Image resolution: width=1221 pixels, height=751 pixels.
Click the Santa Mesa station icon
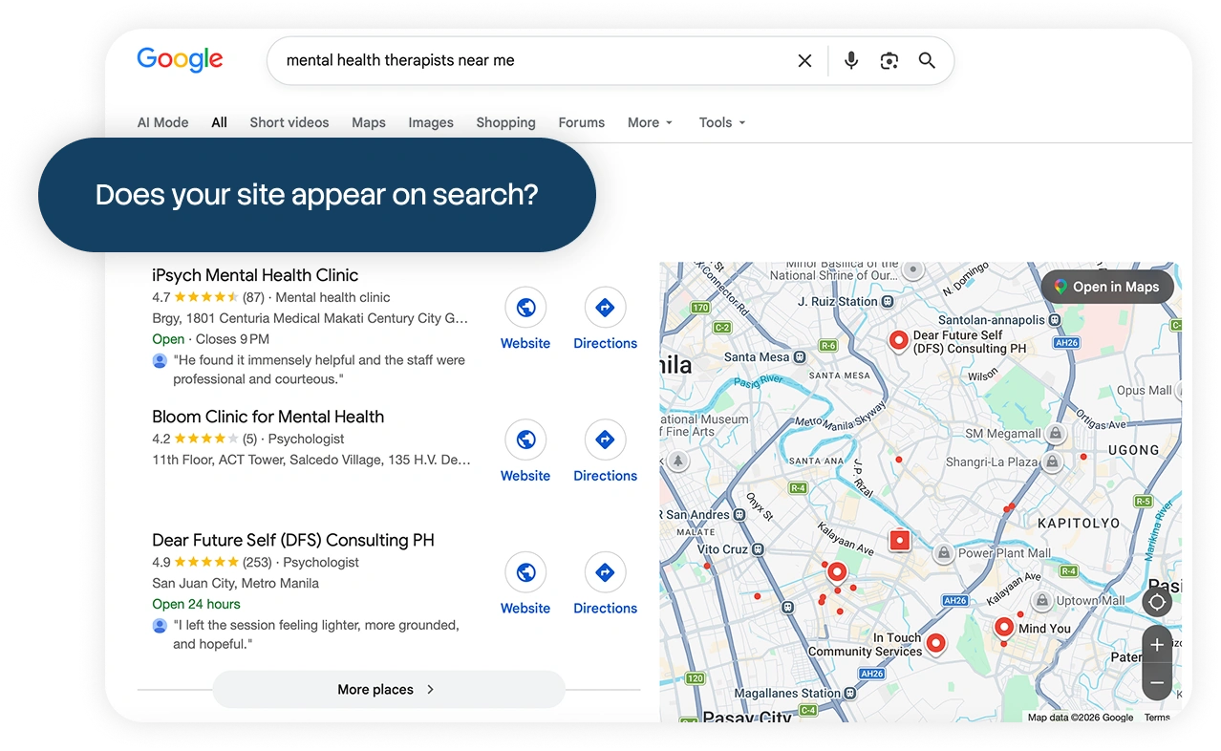coord(800,356)
